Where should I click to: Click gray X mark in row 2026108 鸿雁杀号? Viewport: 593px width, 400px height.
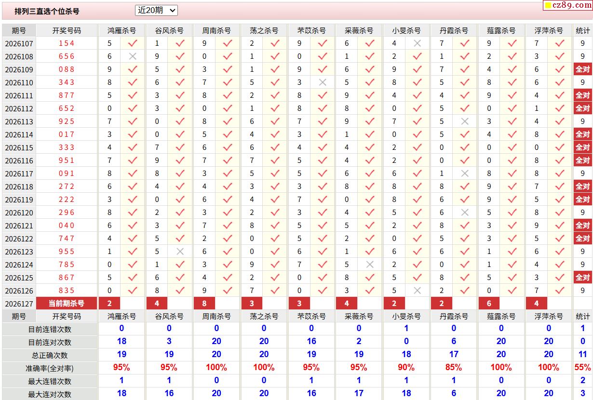pos(133,56)
